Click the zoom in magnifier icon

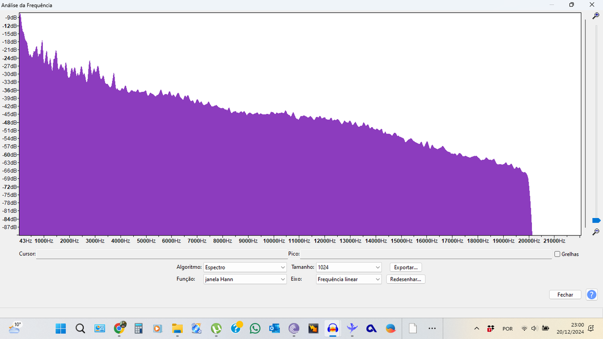point(596,16)
